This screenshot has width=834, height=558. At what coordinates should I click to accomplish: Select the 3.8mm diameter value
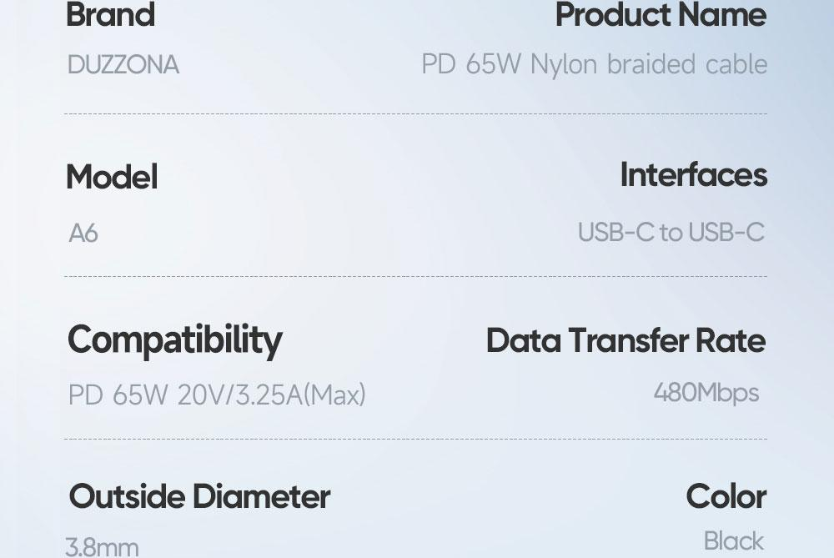click(102, 547)
